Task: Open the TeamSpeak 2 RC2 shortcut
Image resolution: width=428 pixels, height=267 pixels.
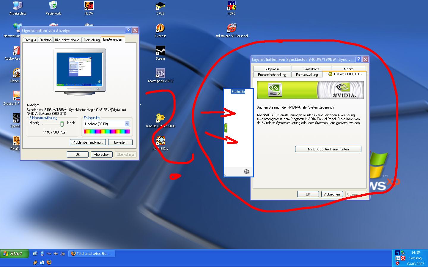Action: click(x=160, y=76)
